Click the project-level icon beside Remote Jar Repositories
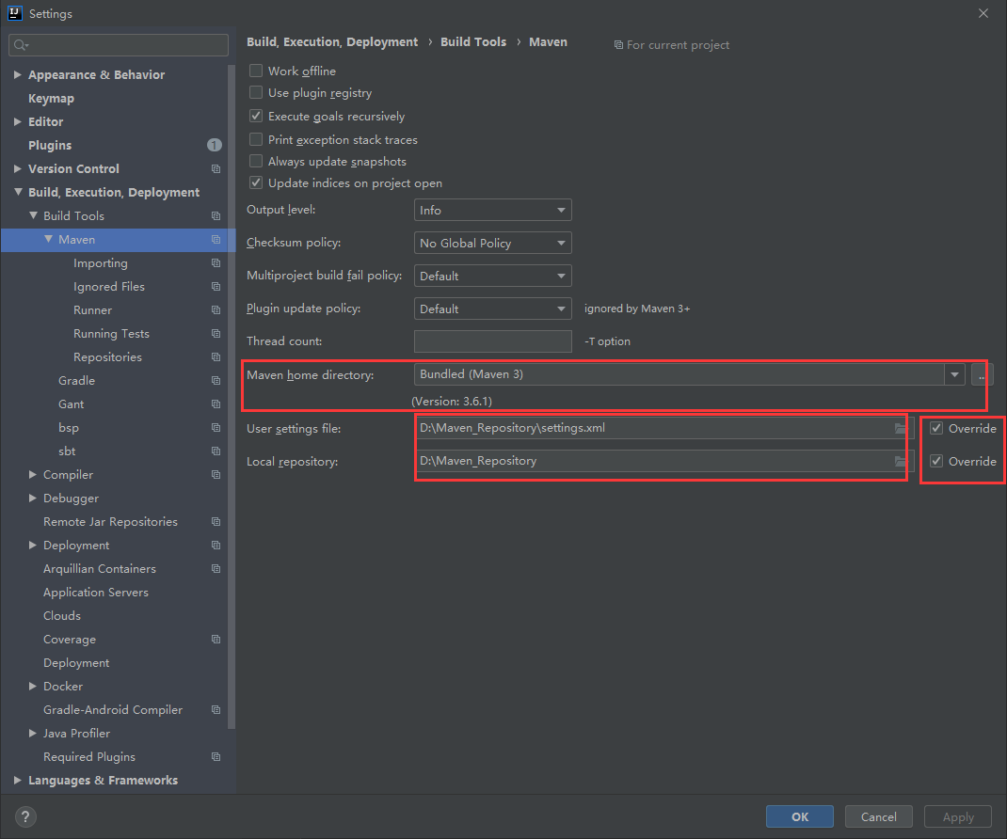Image resolution: width=1007 pixels, height=839 pixels. click(216, 522)
